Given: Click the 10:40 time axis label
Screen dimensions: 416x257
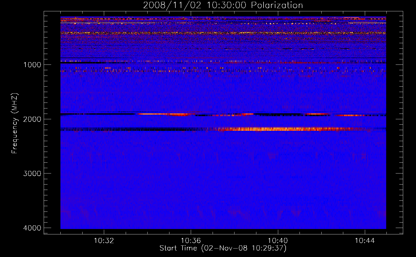Looking at the screenshot, I should tap(278, 241).
